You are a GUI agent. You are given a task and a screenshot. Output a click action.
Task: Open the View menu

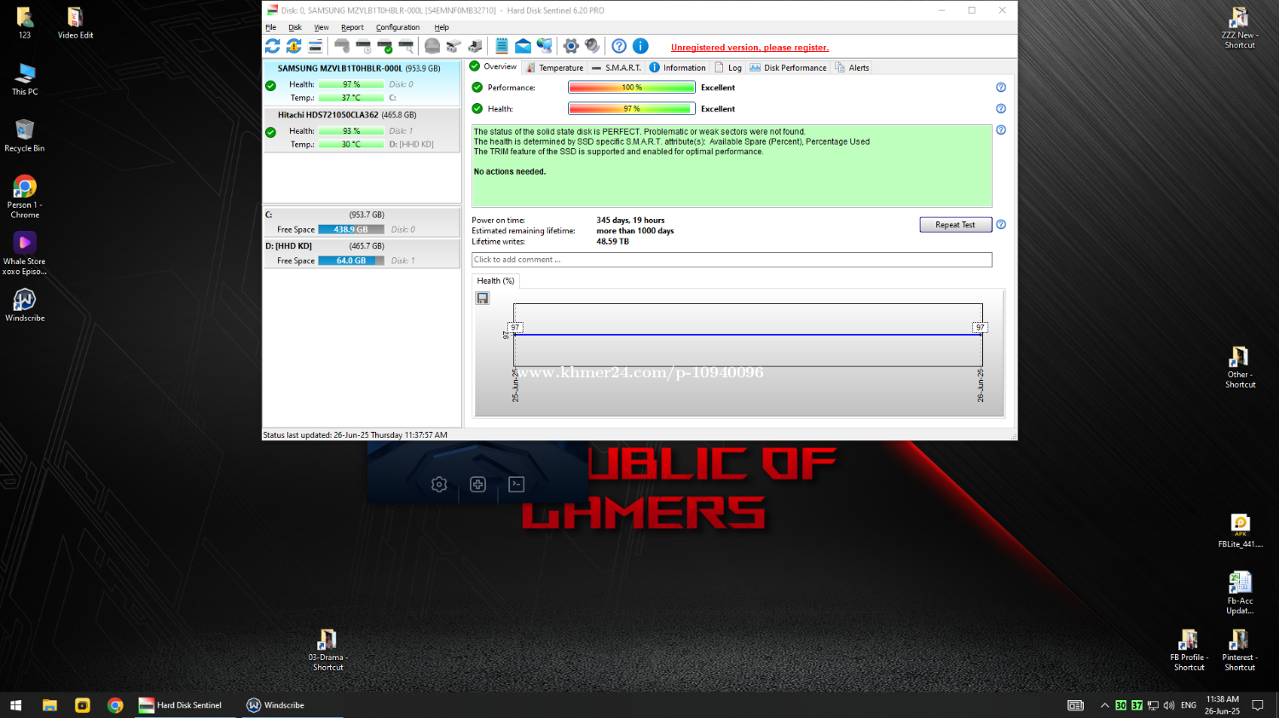(321, 27)
